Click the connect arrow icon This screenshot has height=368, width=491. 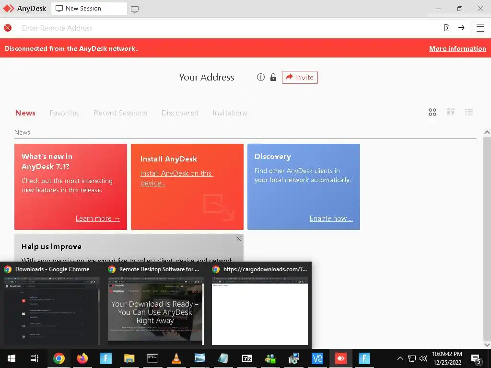461,28
